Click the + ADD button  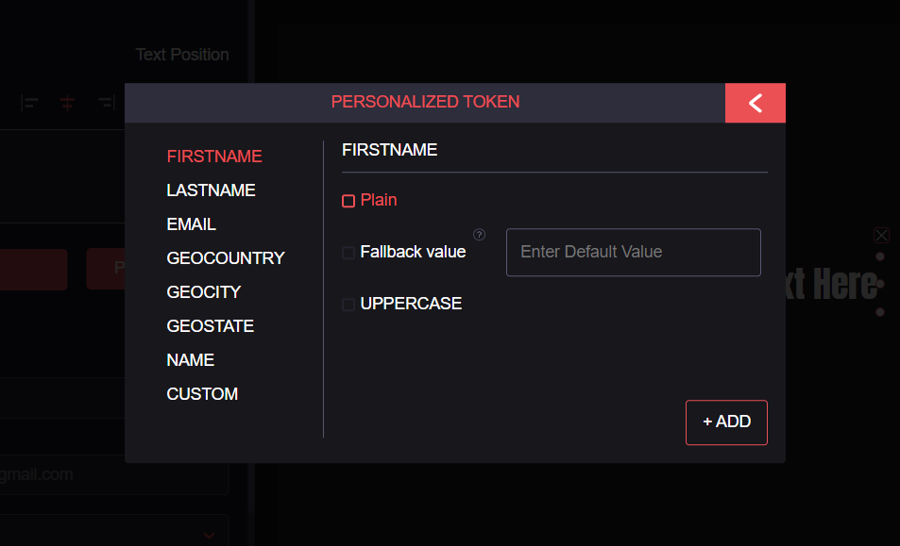(726, 422)
